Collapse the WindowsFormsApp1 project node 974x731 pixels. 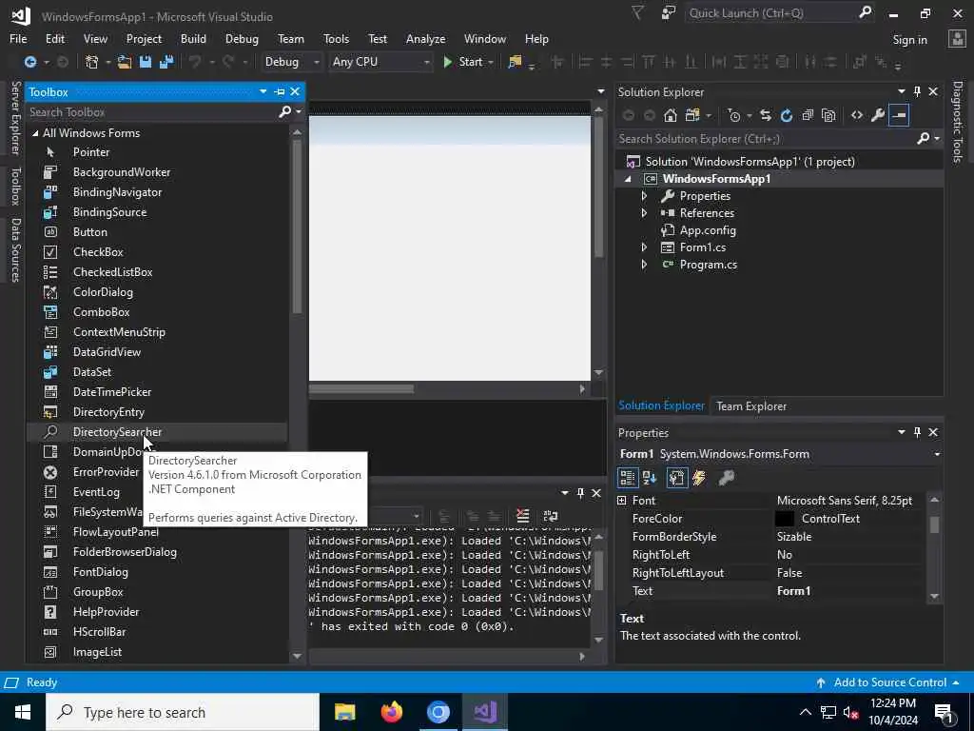point(628,179)
